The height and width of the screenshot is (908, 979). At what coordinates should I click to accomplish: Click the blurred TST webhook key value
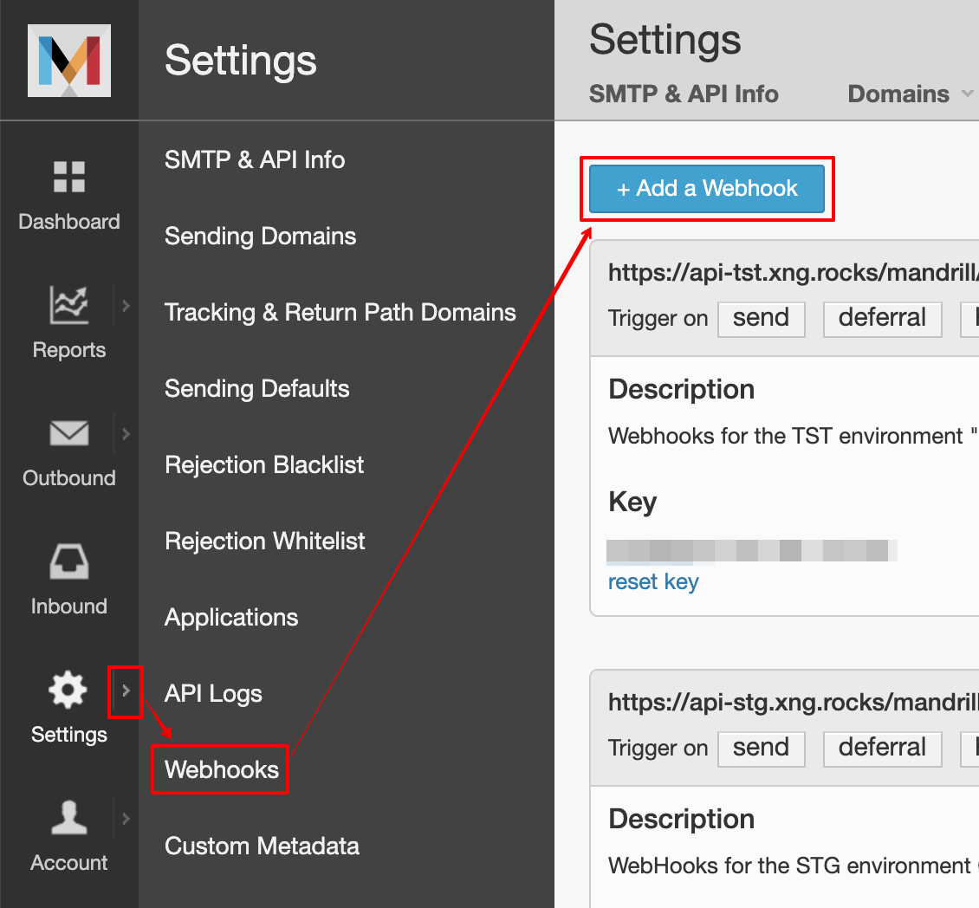pyautogui.click(x=752, y=551)
